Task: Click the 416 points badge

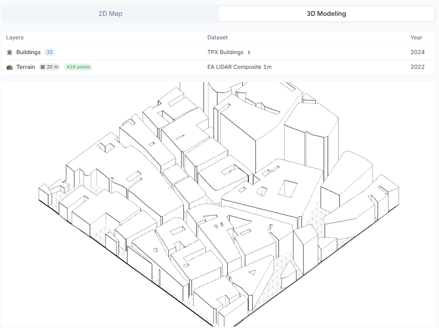Action: (78, 67)
